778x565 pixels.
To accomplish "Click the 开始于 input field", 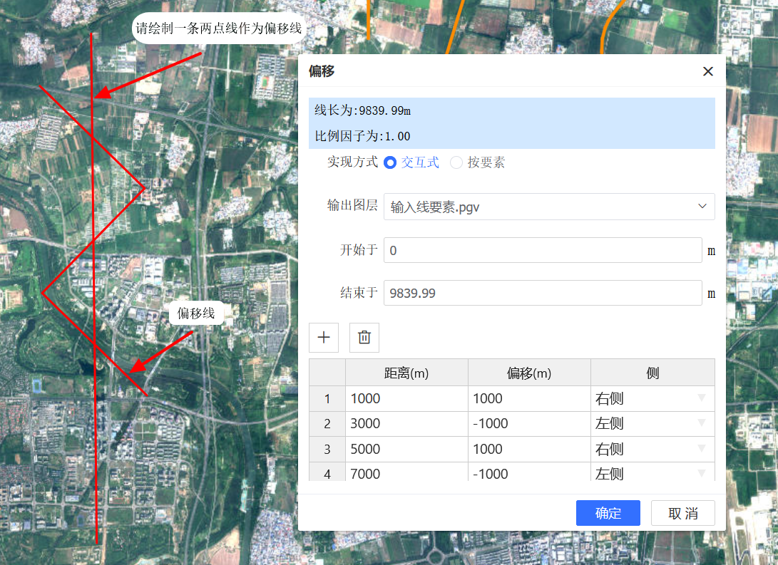I will pyautogui.click(x=543, y=251).
